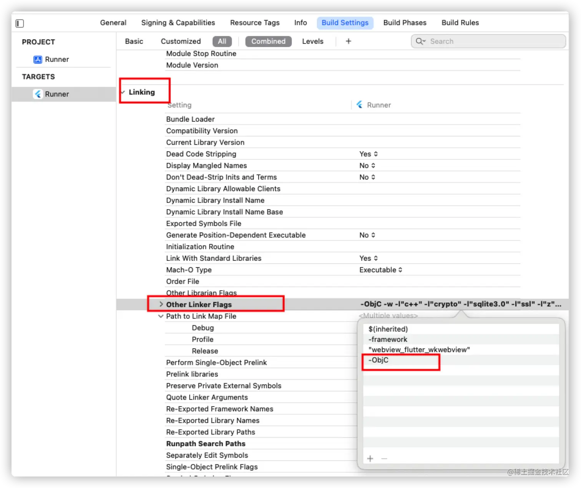Select Preserve Private External Symbols
The height and width of the screenshot is (488, 581).
coord(224,385)
